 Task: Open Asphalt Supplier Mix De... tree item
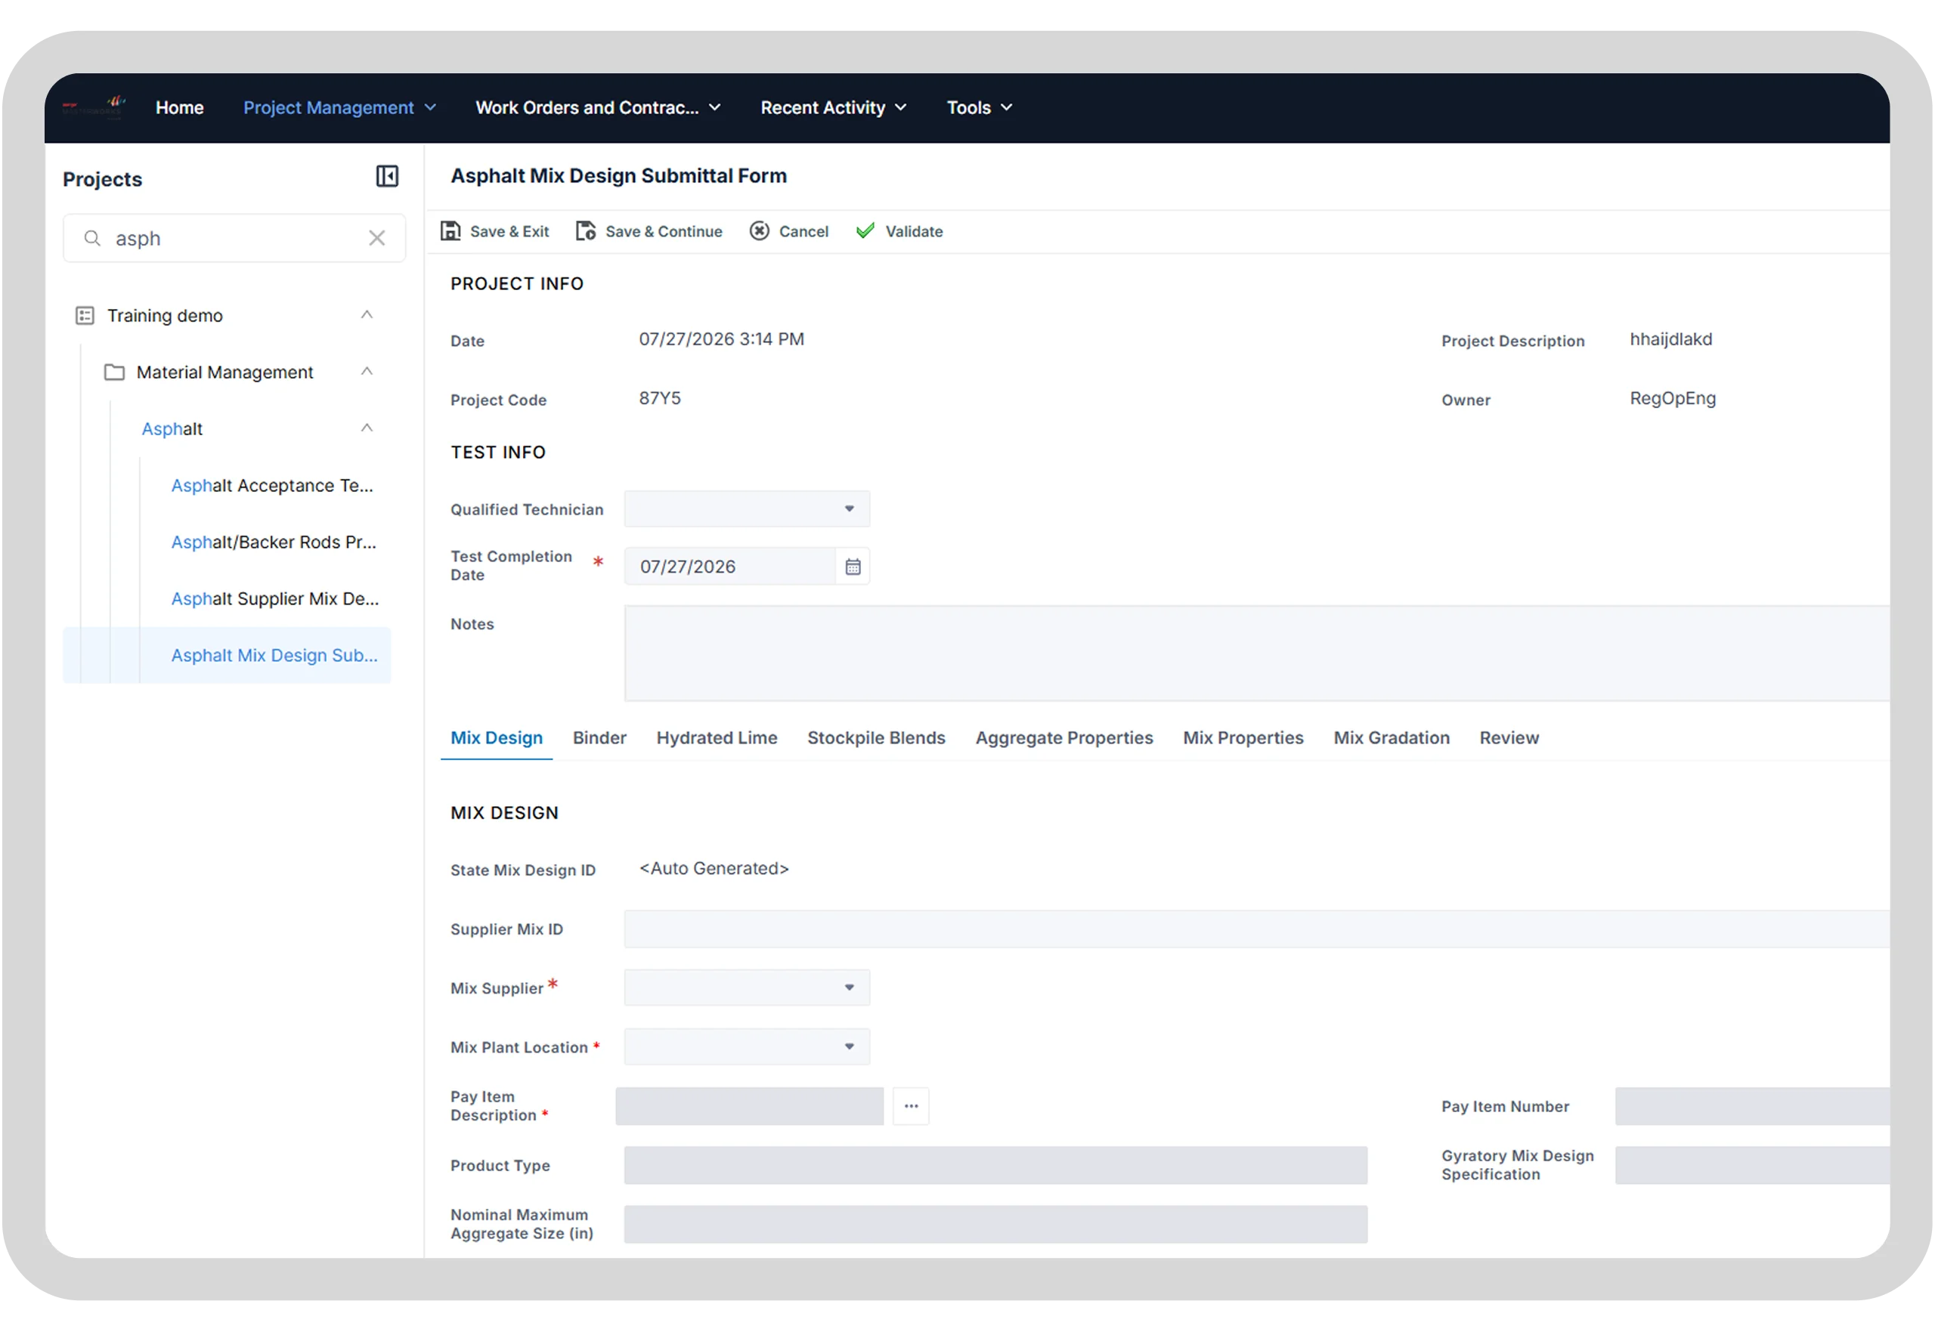pos(274,599)
